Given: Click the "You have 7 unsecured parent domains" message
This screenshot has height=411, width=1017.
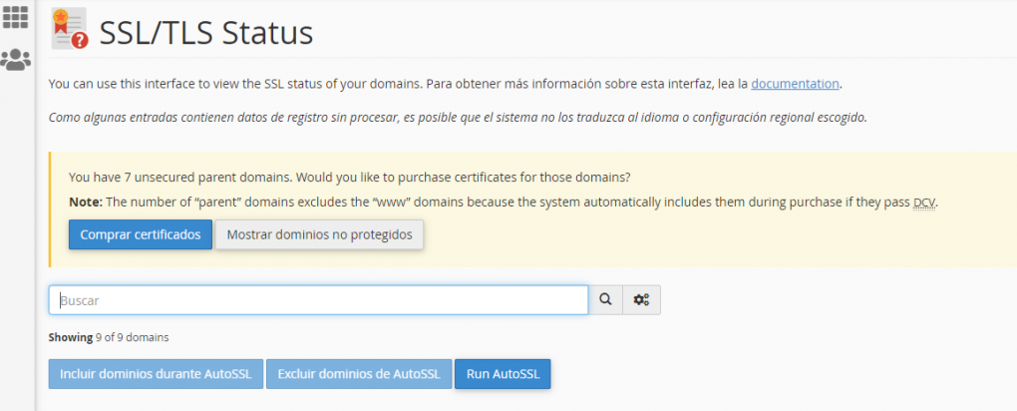Looking at the screenshot, I should pos(350,178).
